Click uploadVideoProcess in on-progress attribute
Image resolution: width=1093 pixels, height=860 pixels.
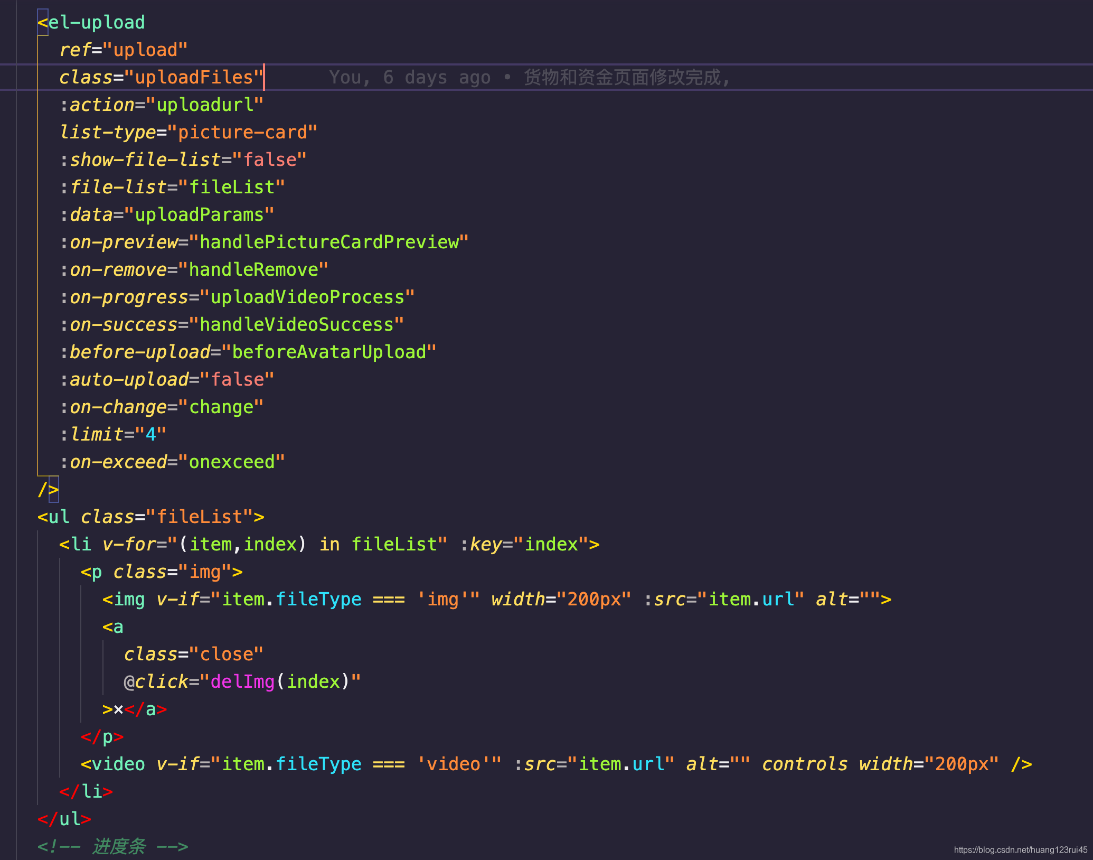pos(307,297)
